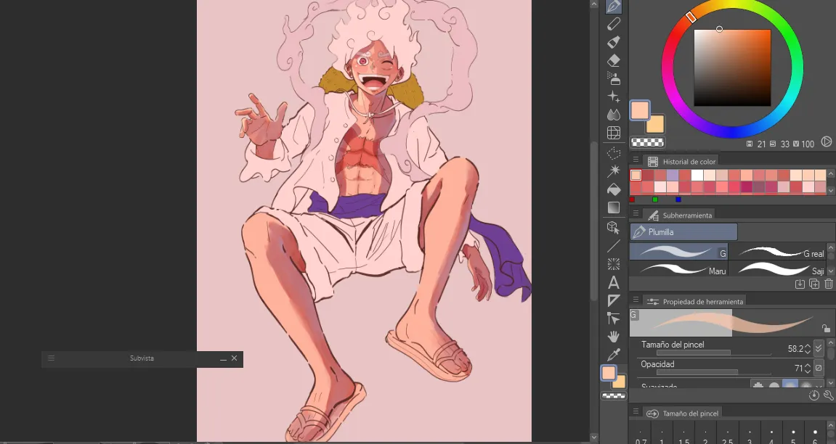Pick white swatch in color history

(x=697, y=175)
